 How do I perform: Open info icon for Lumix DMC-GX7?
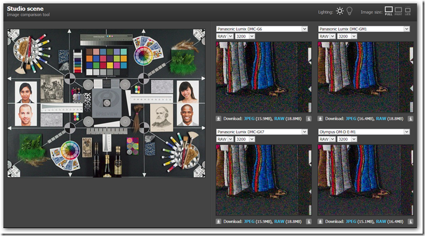click(309, 221)
